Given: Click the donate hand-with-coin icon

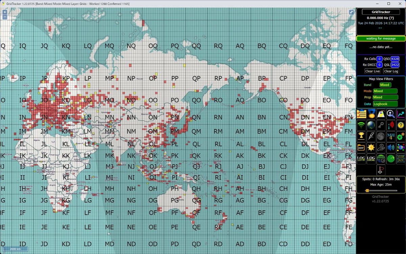Looking at the screenshot, I should click(381, 148).
